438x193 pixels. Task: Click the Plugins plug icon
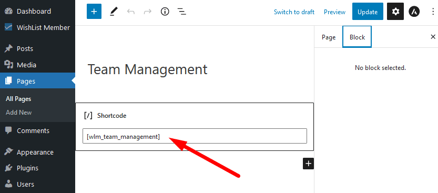tap(8, 168)
